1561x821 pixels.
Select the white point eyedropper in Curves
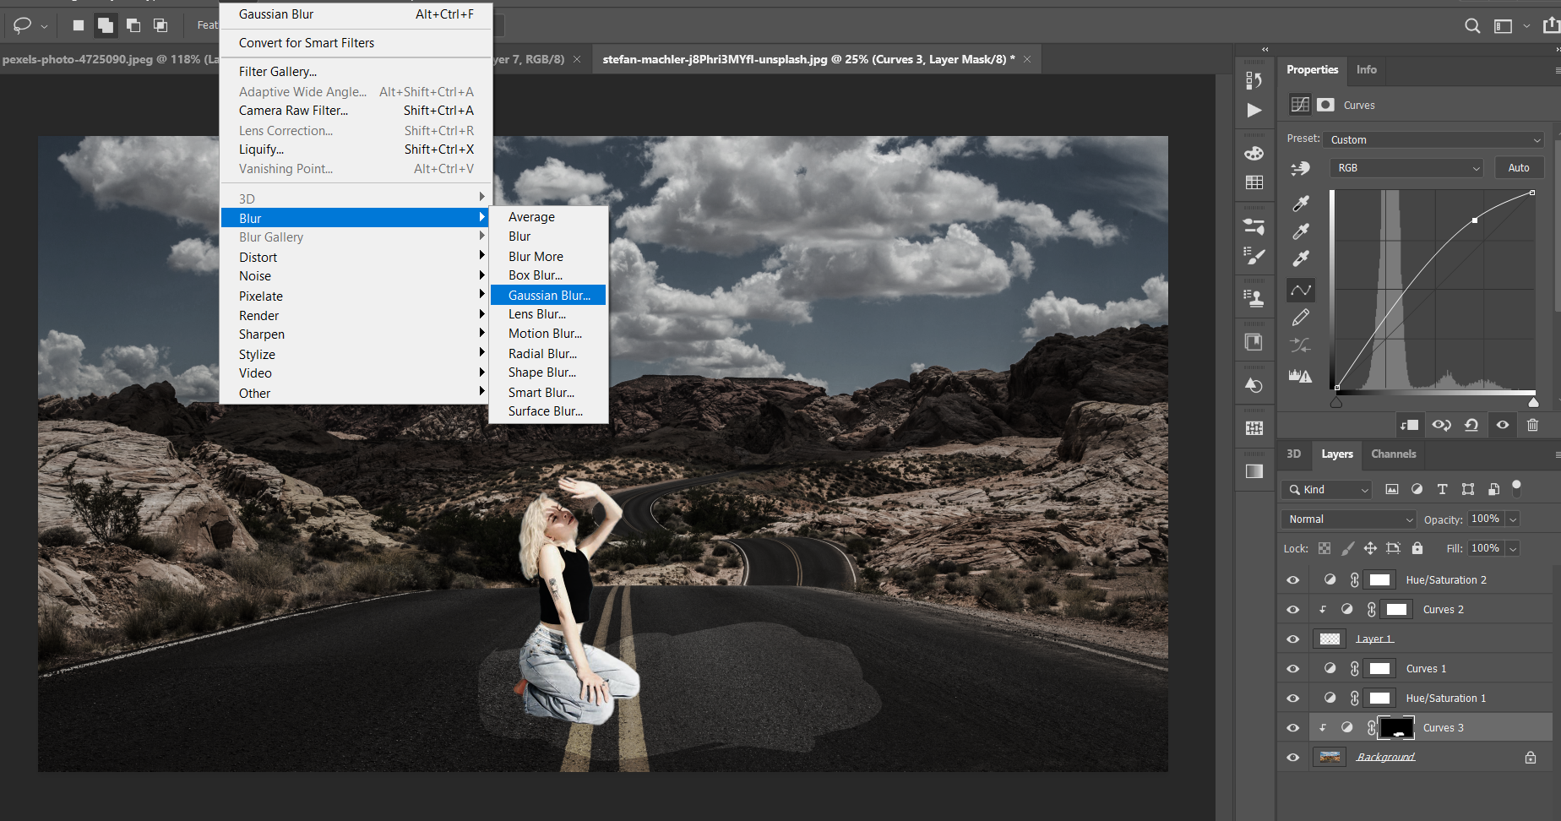pos(1301,258)
